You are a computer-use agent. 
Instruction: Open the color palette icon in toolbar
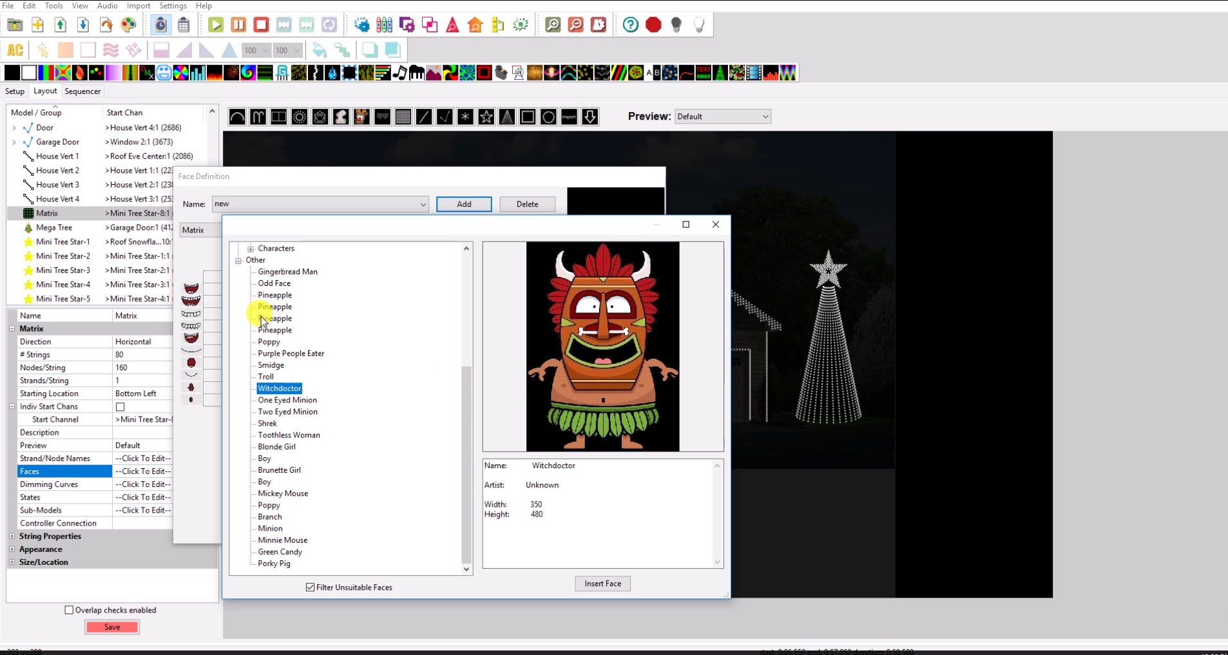[x=129, y=25]
